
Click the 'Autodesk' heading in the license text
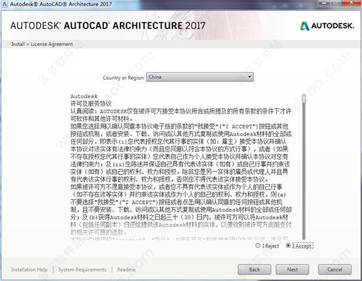click(84, 96)
